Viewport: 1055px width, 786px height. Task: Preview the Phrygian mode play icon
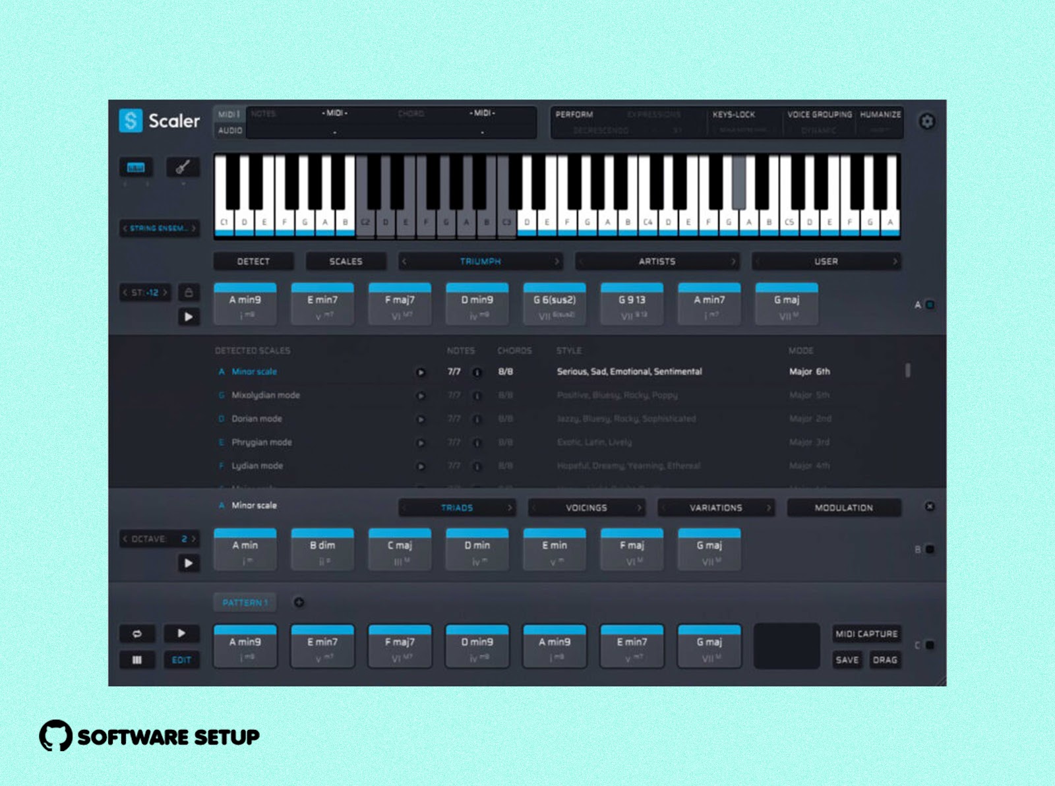click(421, 443)
